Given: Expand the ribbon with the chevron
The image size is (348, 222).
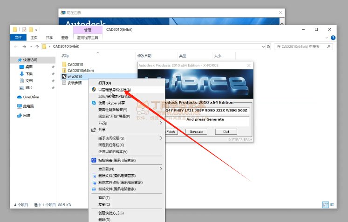Looking at the screenshot, I should coord(327,38).
